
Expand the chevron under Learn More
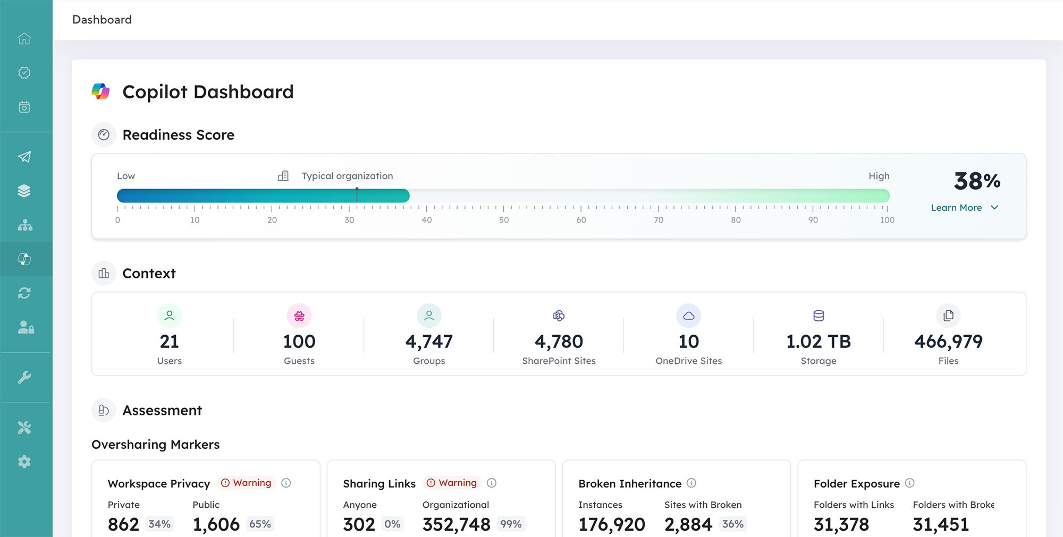[x=994, y=208]
